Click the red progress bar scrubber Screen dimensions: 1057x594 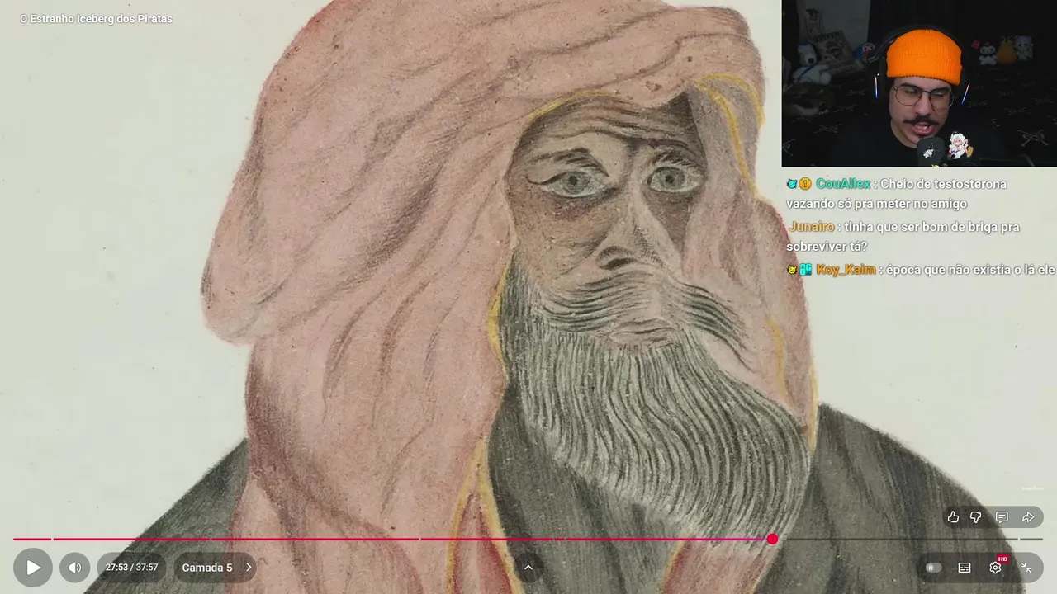[772, 539]
